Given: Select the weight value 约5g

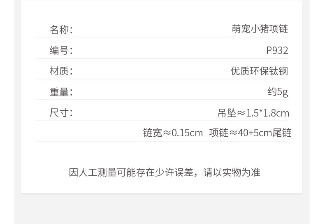Looking at the screenshot, I should click(278, 91).
